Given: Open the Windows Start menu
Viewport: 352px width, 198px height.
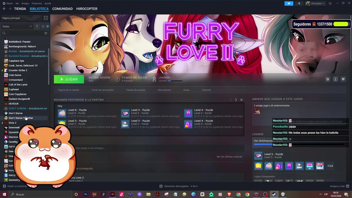Looking at the screenshot, I should [x=4, y=194].
